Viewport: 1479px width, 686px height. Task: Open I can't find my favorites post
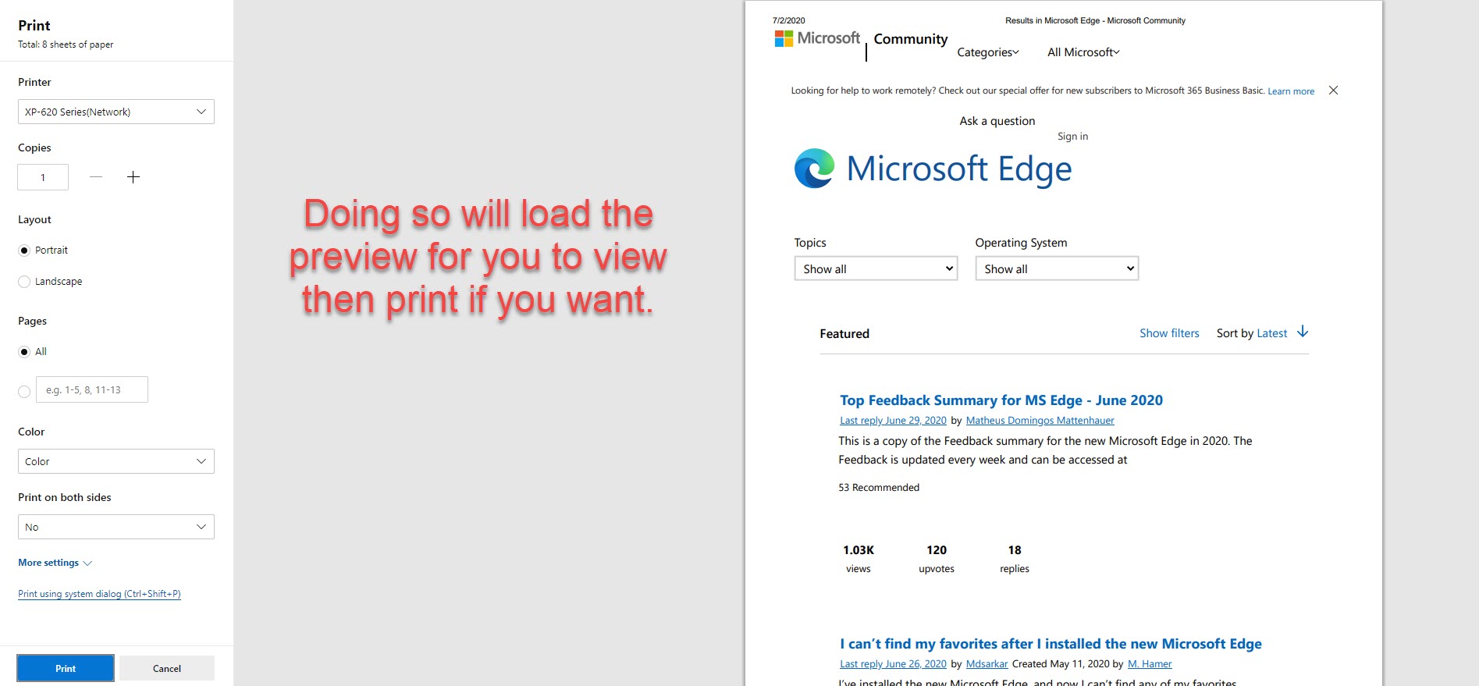tap(1051, 644)
